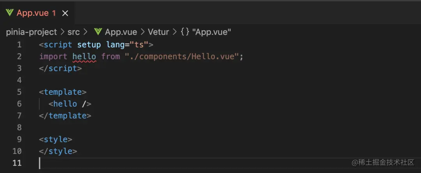The height and width of the screenshot is (173, 421).
Task: Click the curly braces symbol icon in breadcrumb
Action: 185,32
